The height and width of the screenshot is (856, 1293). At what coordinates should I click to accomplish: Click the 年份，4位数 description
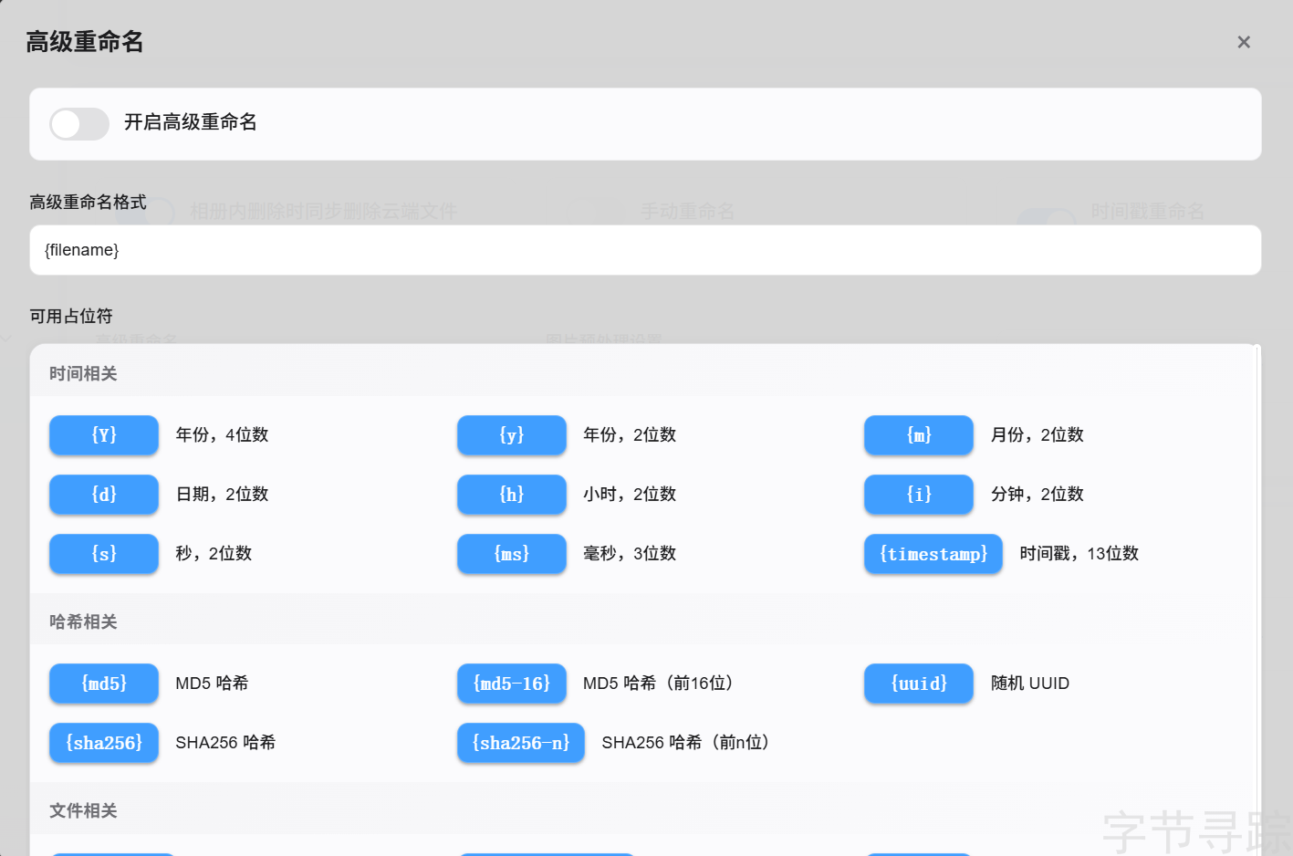point(222,435)
